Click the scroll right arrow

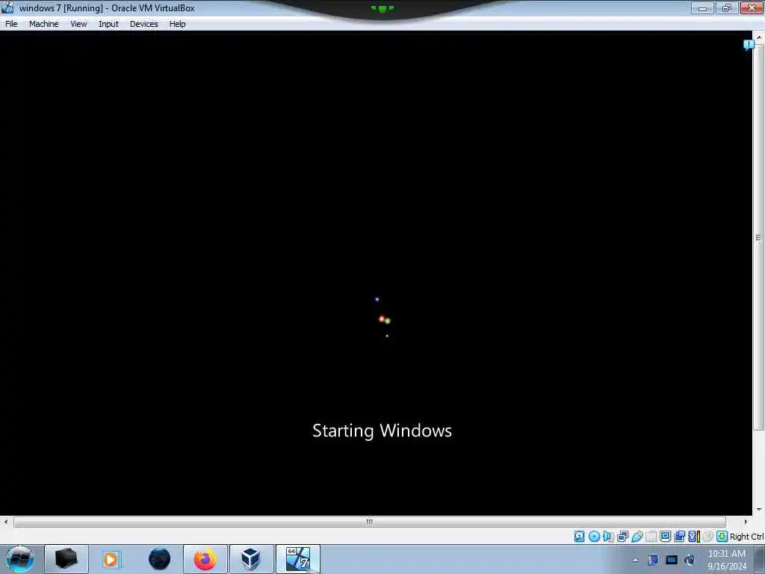tap(746, 522)
